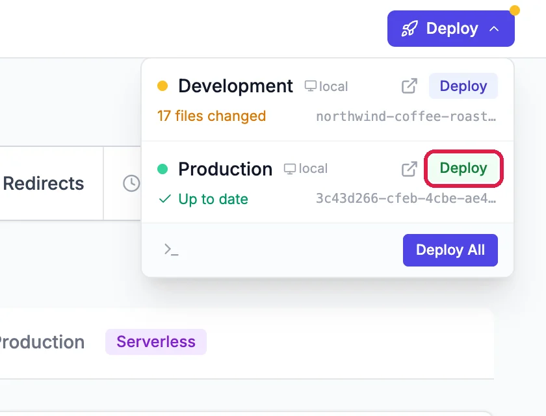Click the yellow status dot for Development
546x416 pixels.
(162, 86)
